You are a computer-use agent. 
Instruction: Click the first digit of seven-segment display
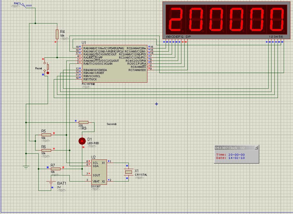pyautogui.click(x=176, y=19)
